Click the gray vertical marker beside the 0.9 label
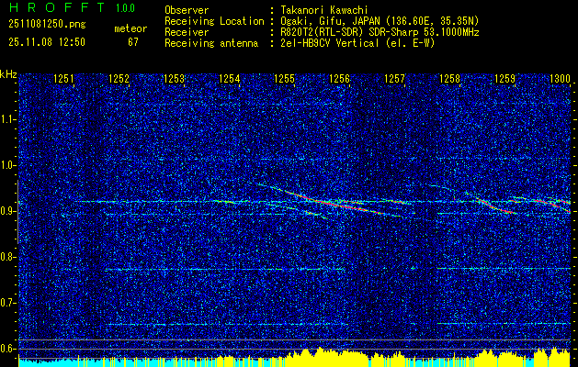Image resolution: width=578 pixels, height=367 pixels. point(17,212)
